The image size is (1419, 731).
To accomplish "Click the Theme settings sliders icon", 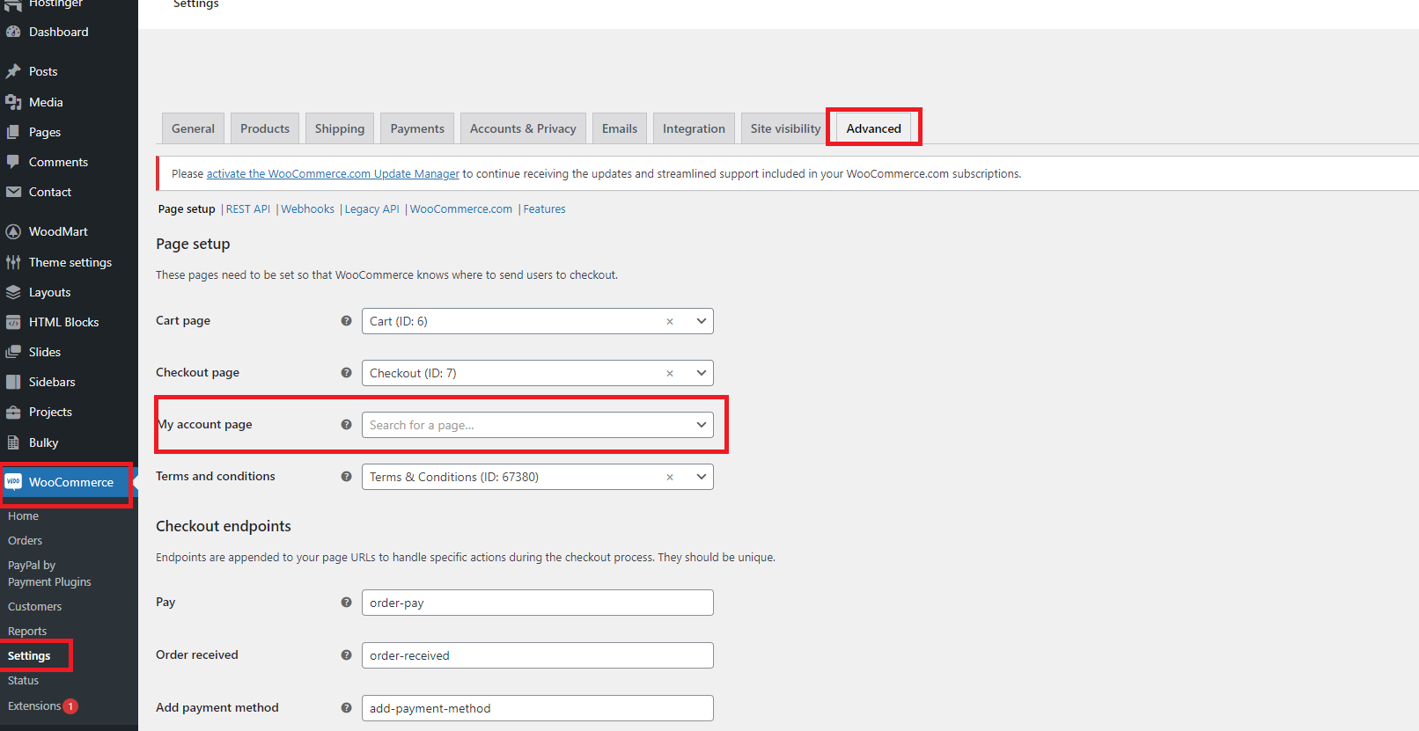I will [13, 262].
